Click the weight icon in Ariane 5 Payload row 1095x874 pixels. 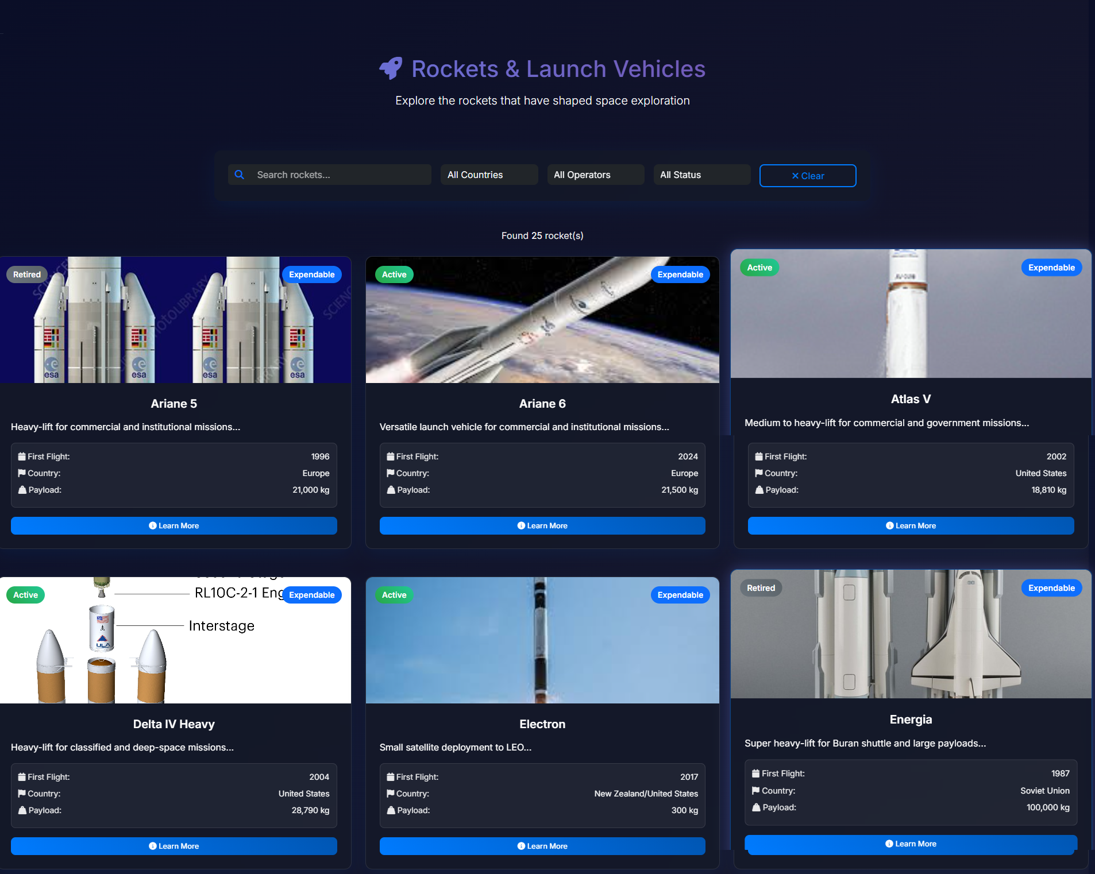pos(22,490)
